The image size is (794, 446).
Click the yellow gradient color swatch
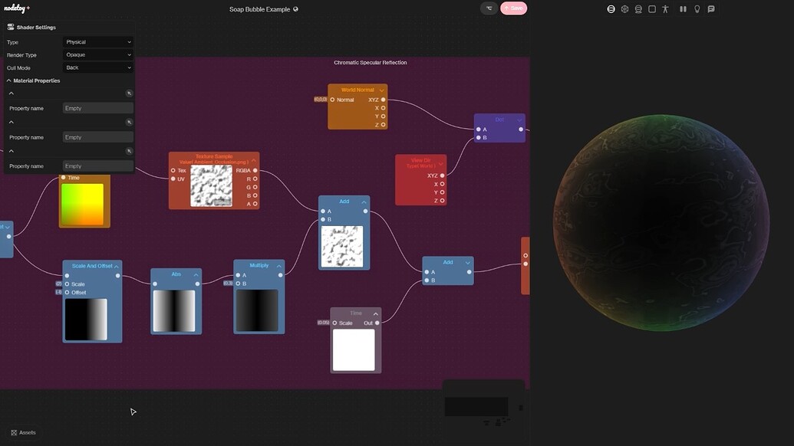pyautogui.click(x=83, y=203)
